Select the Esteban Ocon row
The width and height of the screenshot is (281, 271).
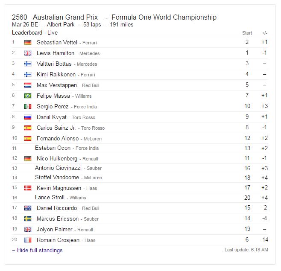point(140,148)
